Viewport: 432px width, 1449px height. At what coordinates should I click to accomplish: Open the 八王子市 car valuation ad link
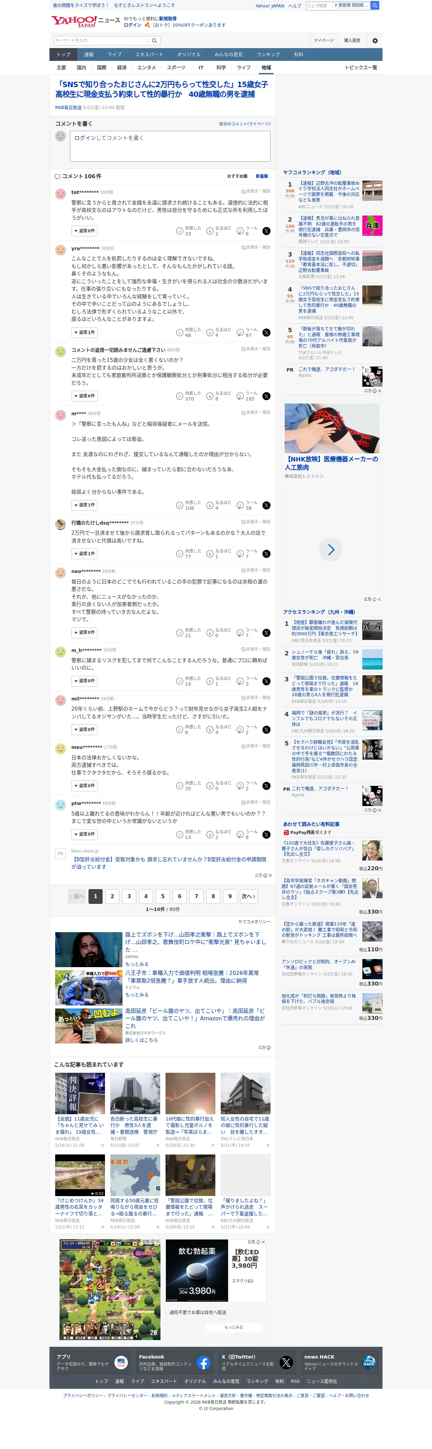192,977
